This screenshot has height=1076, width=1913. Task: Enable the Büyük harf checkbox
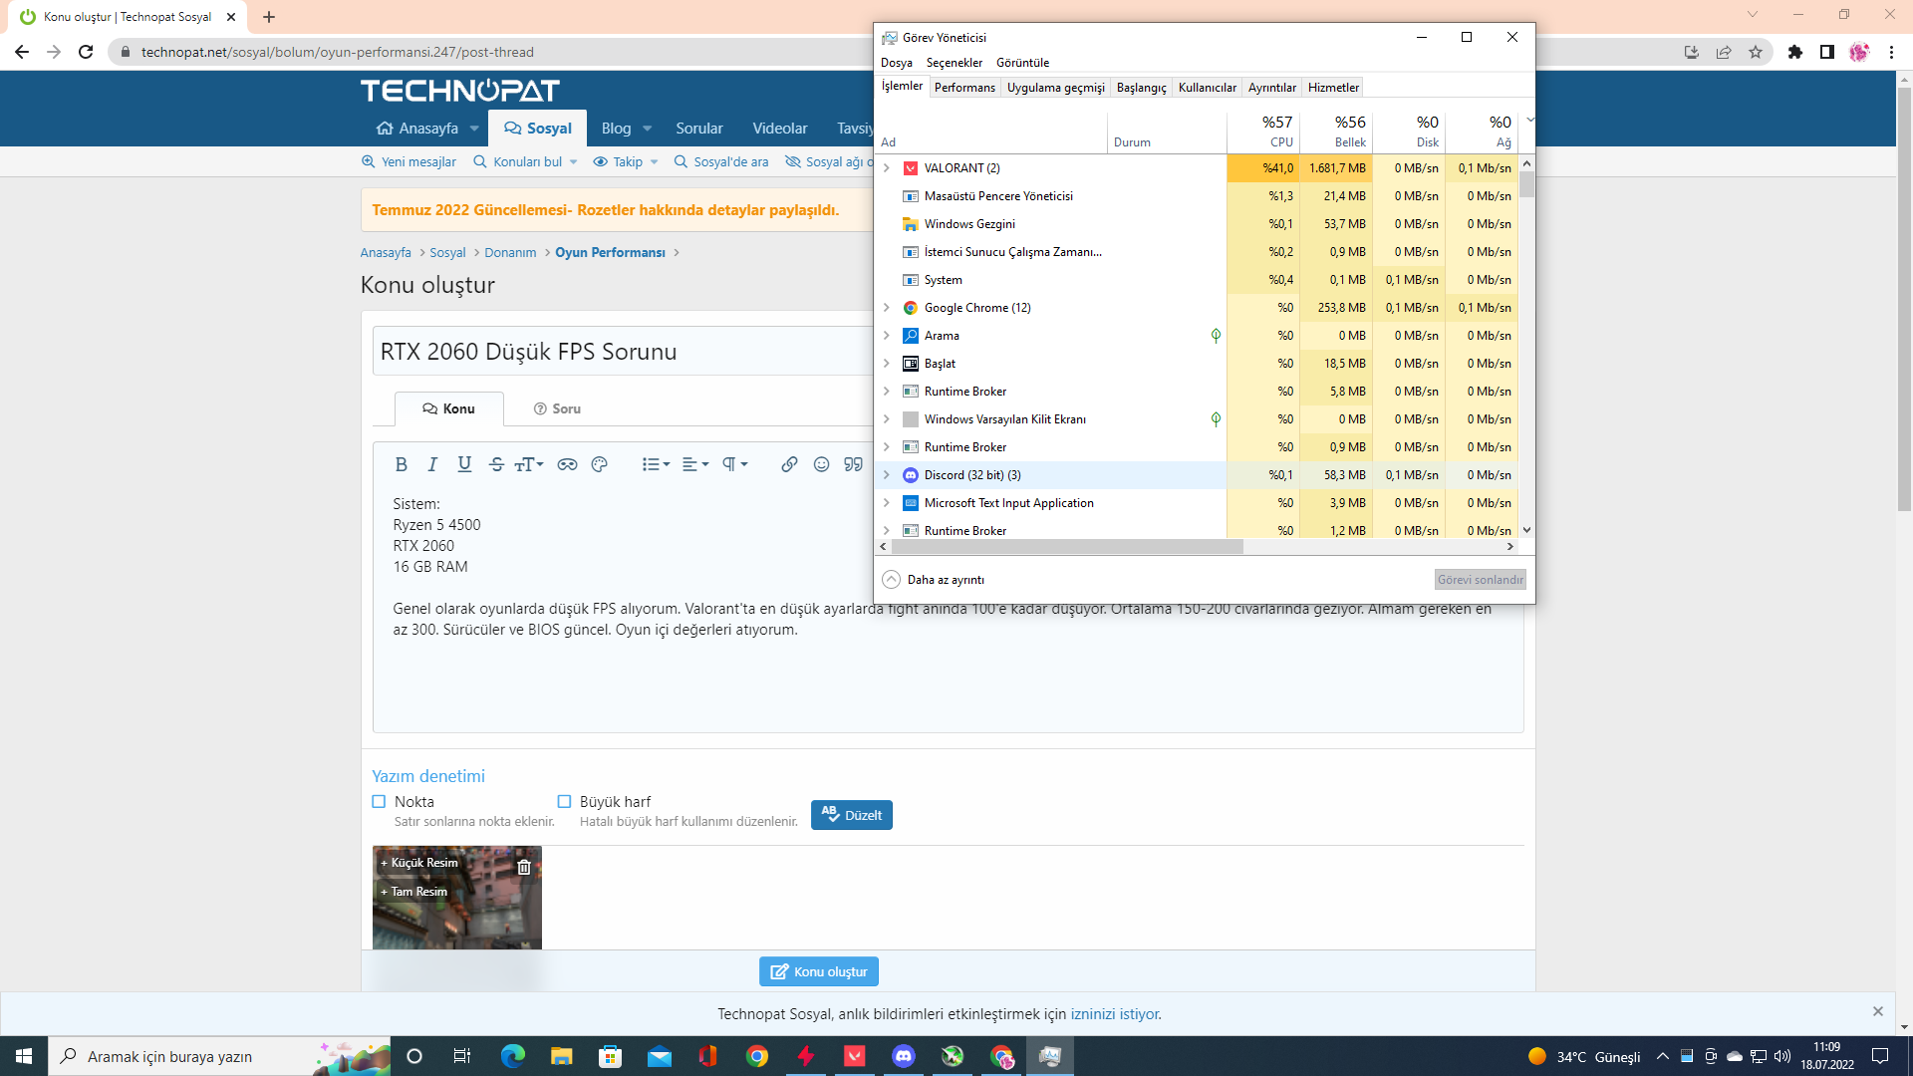[564, 801]
